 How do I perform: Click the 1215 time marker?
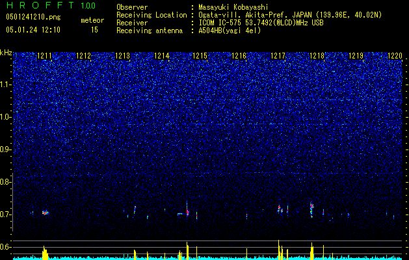pyautogui.click(x=200, y=56)
